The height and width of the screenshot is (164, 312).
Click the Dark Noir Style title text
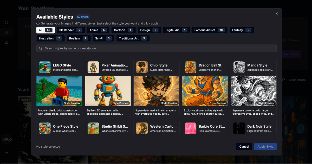[x=259, y=126]
